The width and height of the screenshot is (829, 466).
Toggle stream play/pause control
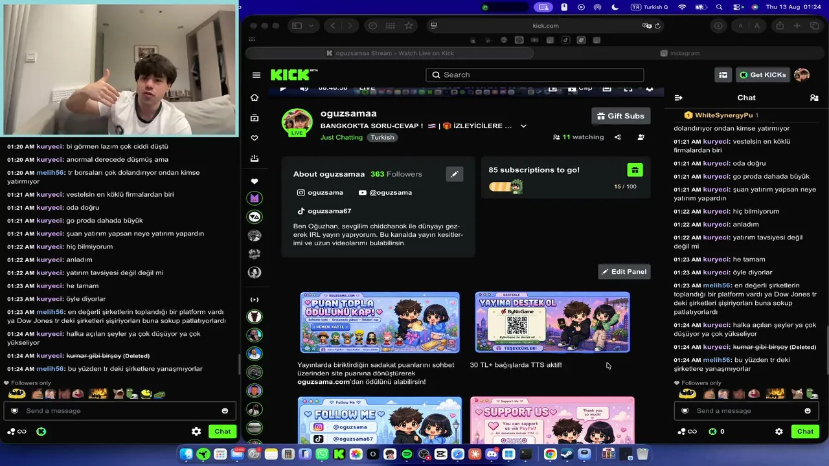pos(282,89)
